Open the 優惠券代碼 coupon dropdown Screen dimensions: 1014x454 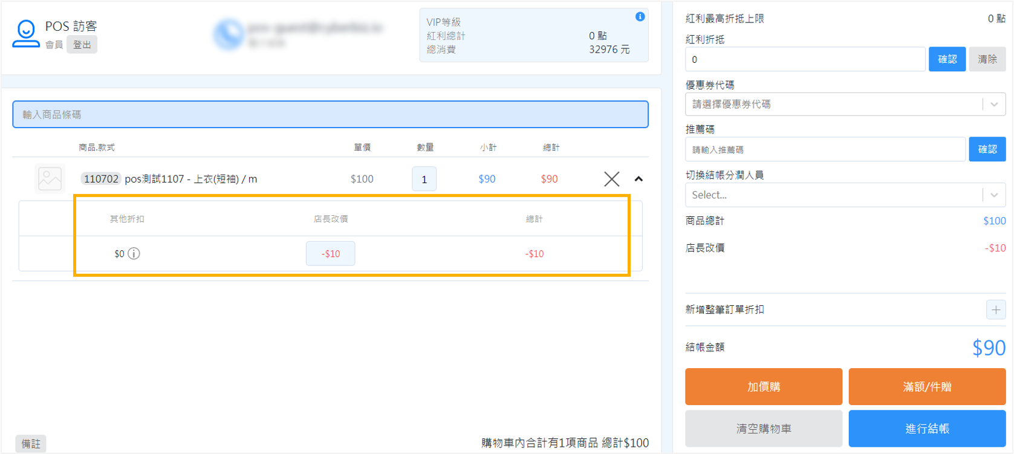click(x=845, y=105)
